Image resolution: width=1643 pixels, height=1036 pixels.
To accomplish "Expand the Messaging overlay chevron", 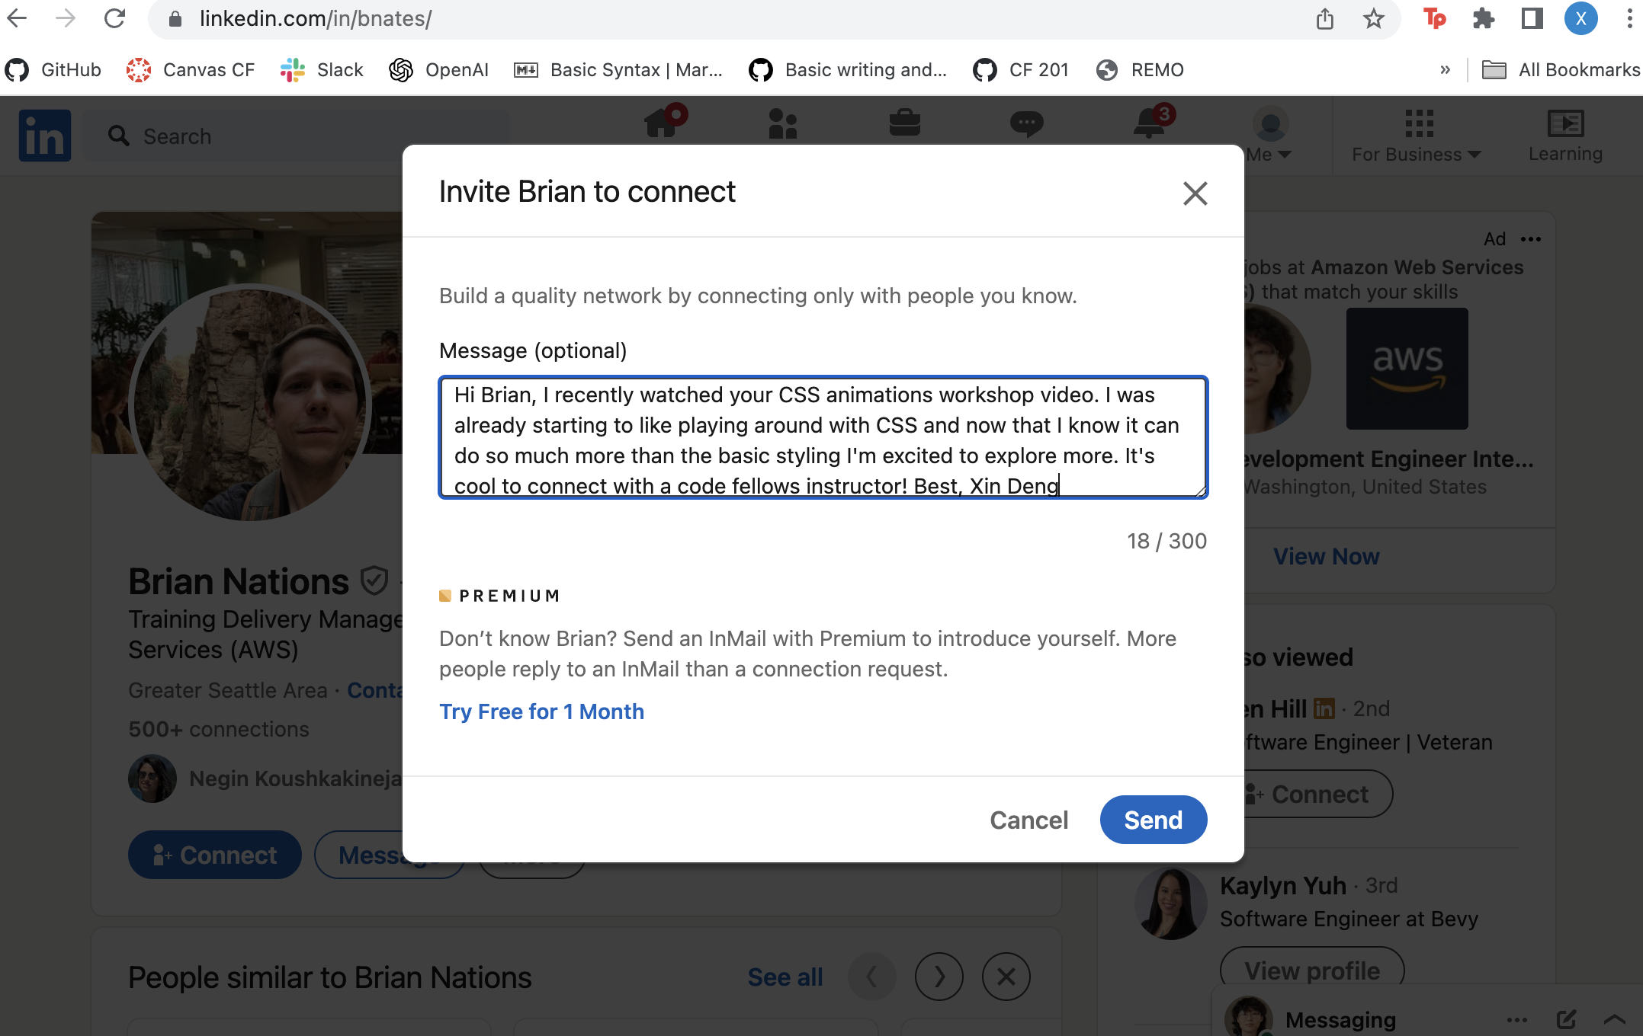I will click(x=1614, y=1019).
